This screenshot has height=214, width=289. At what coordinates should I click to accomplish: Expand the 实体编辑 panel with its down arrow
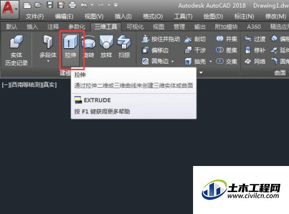[201, 73]
